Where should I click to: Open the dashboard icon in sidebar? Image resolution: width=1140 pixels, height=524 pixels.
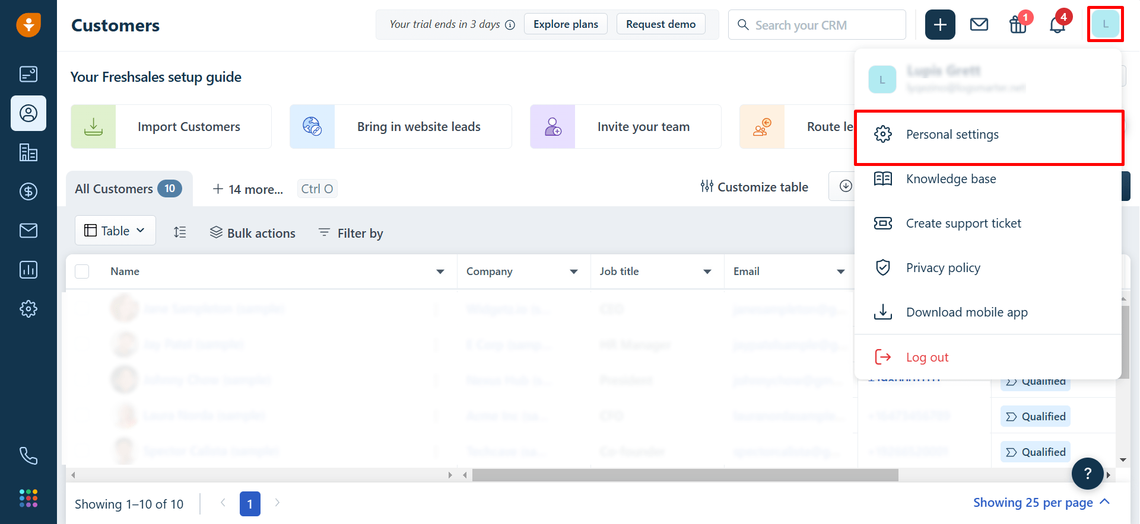[28, 74]
